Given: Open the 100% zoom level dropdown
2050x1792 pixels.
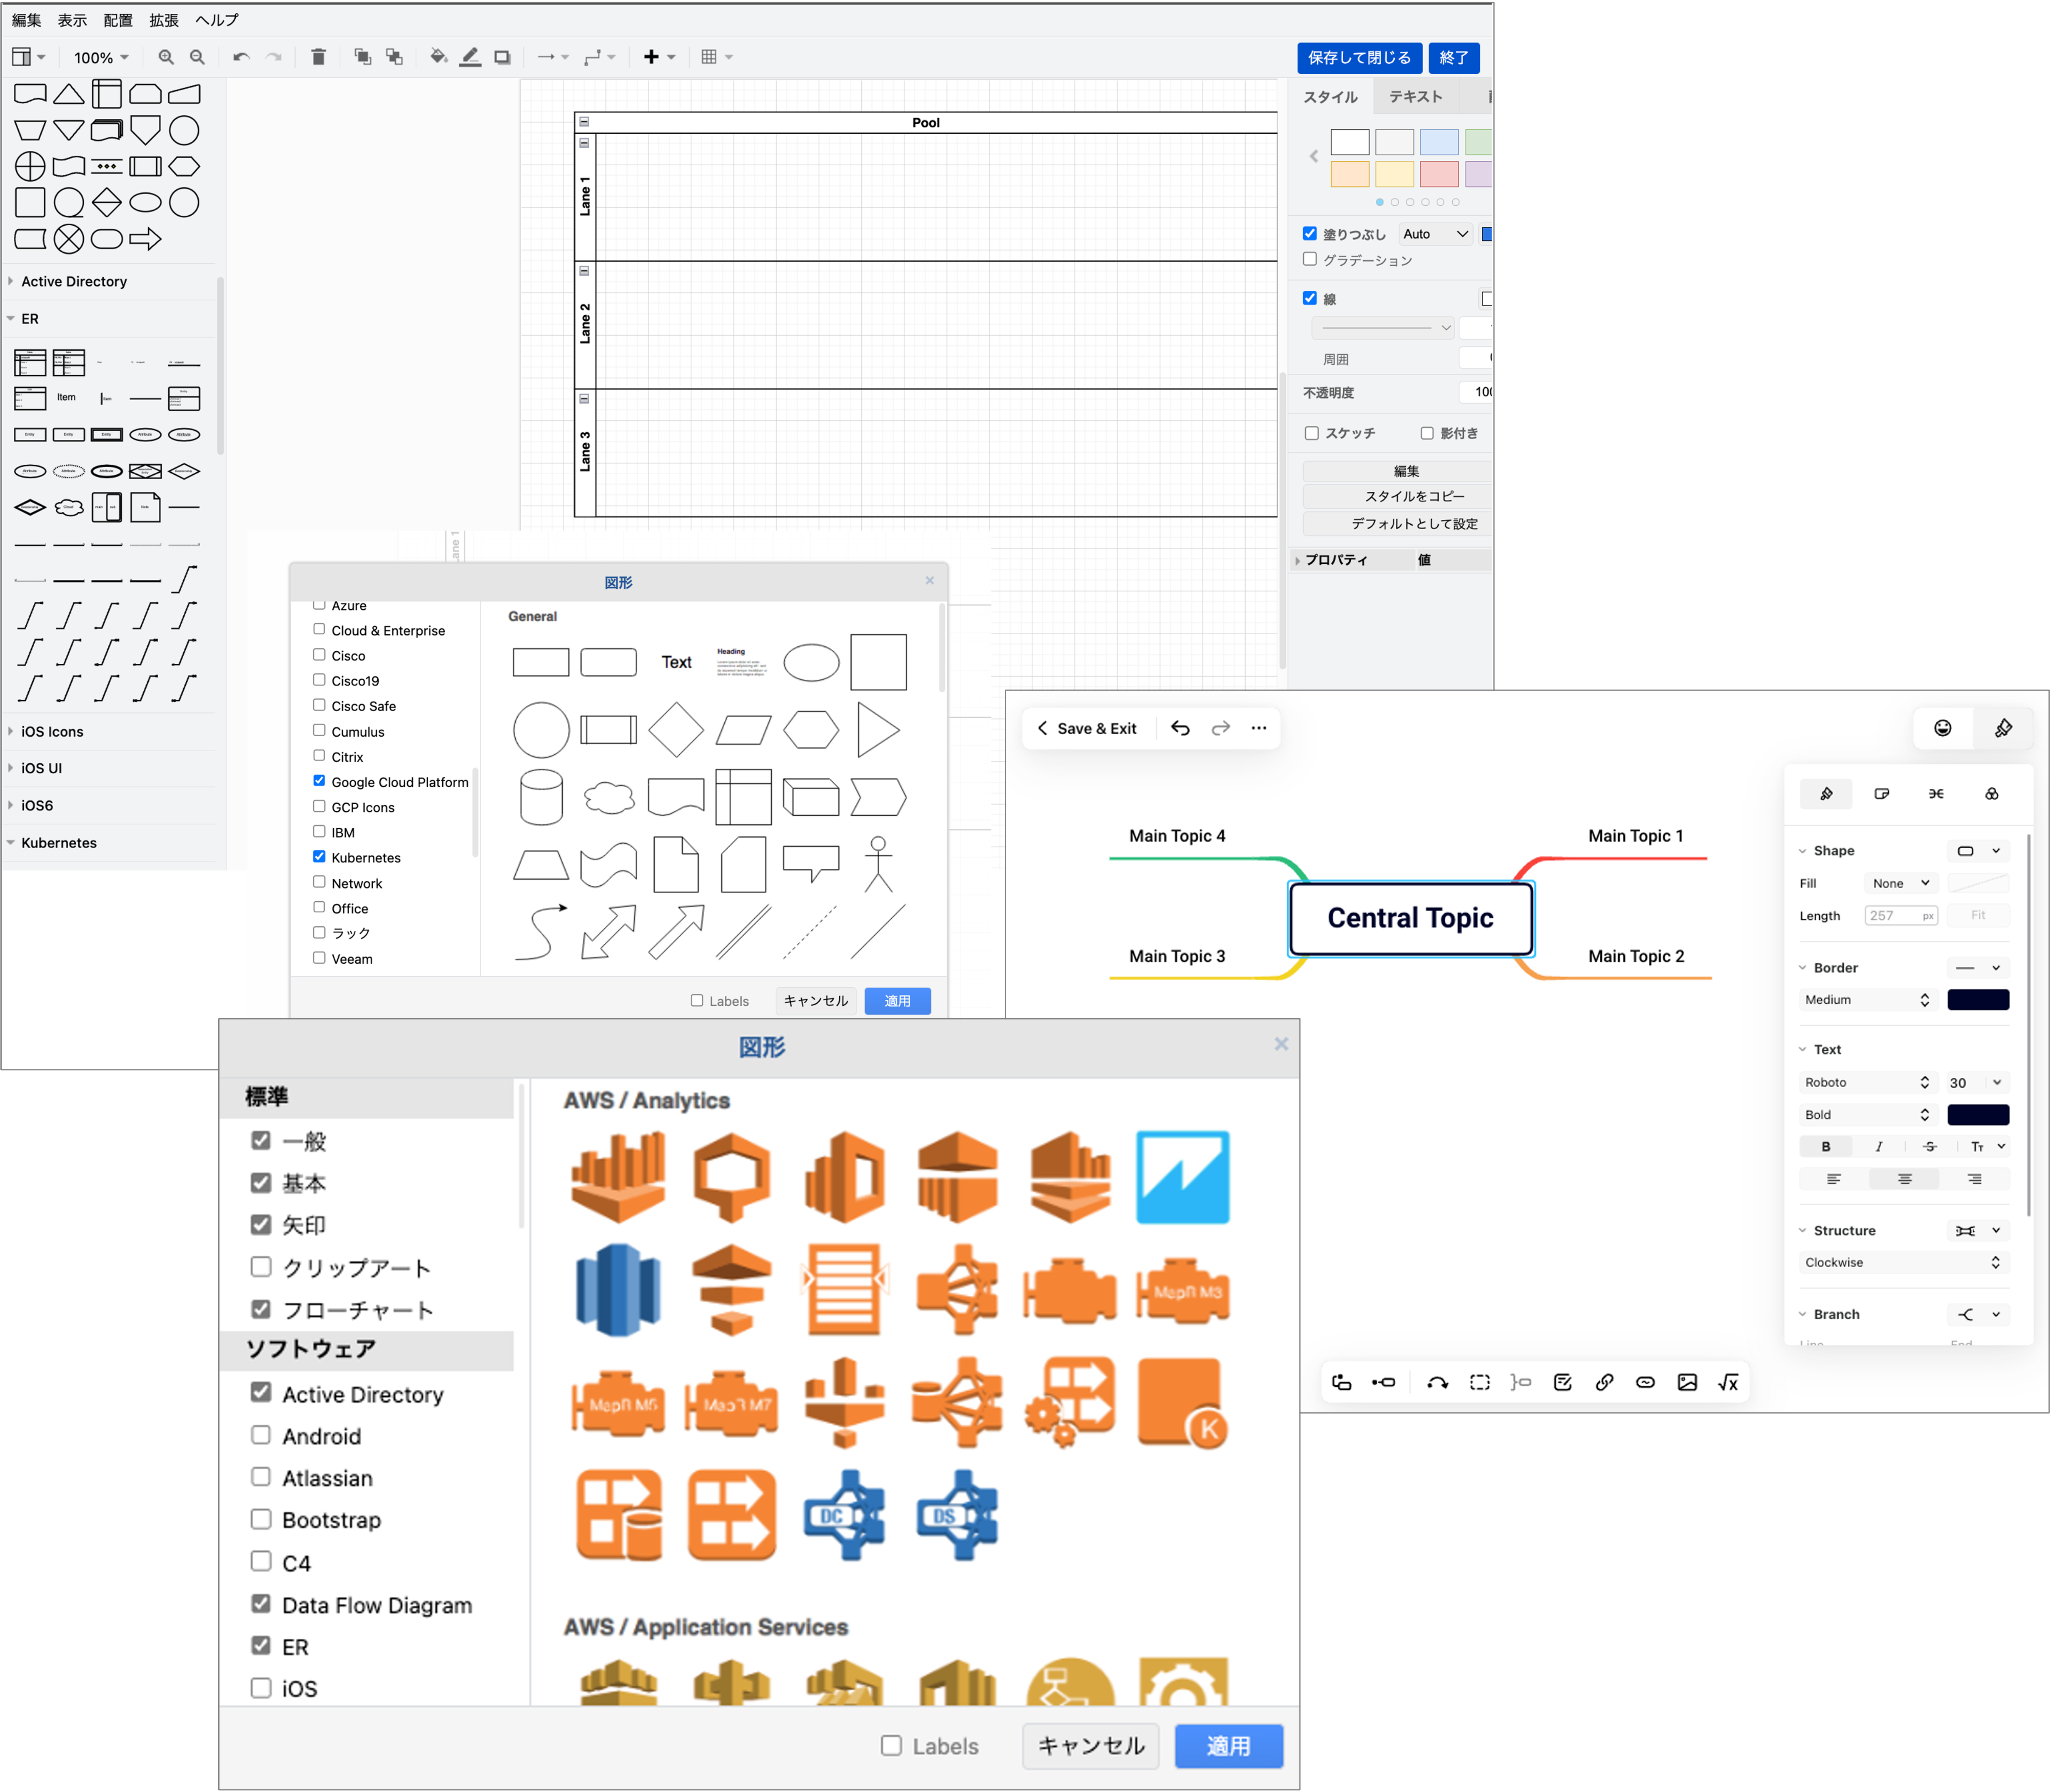Looking at the screenshot, I should [101, 58].
